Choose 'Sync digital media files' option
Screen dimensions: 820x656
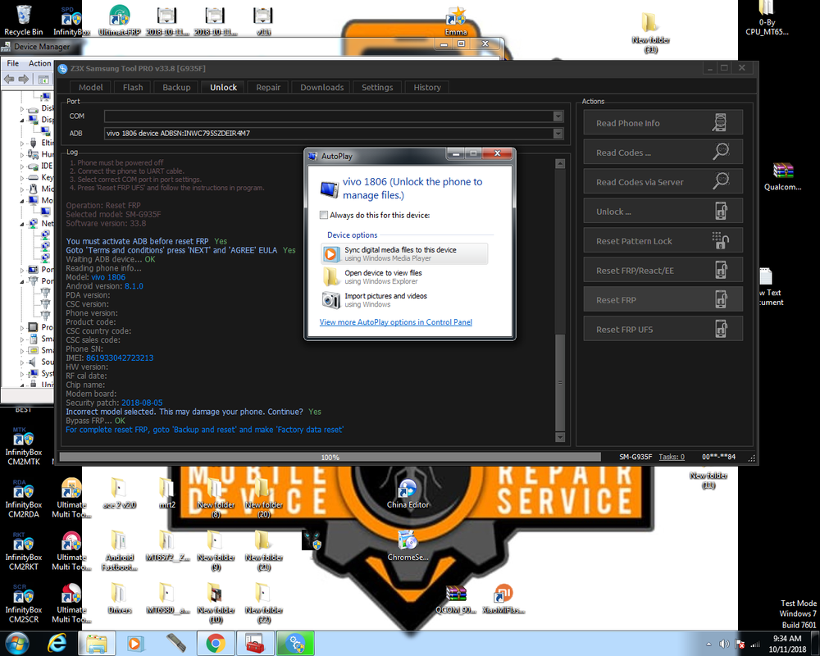click(403, 253)
